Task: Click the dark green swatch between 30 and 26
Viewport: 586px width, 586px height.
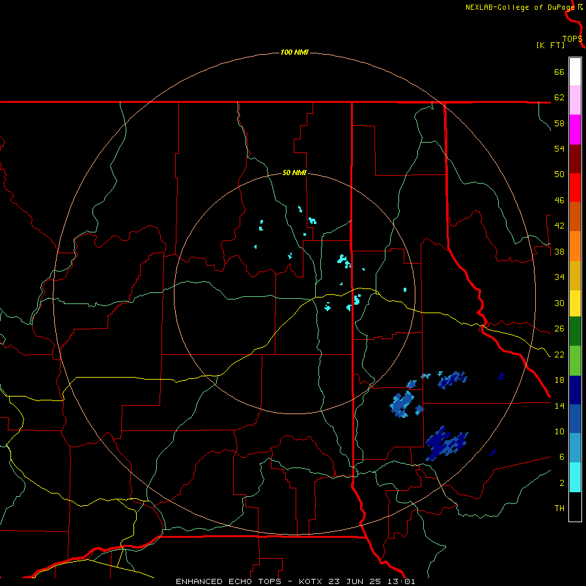Action: coord(575,331)
